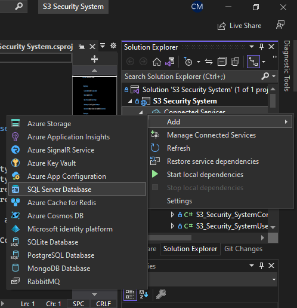Click Categorized view icon in Properties
Screen dimensions: 297x308
click(130, 294)
